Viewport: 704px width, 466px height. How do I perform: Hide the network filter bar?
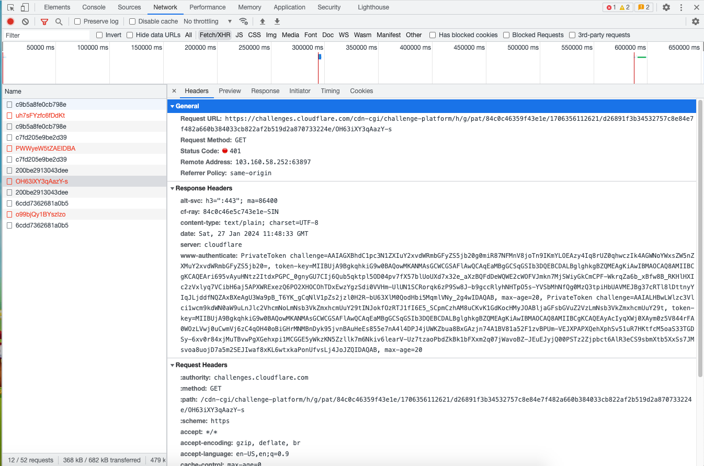44,21
